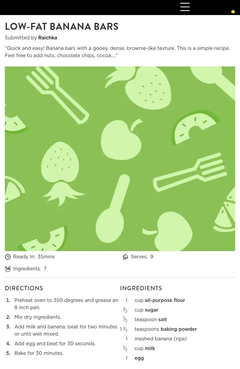The width and height of the screenshot is (240, 369).
Task: Select the salt ingredient link
Action: click(162, 320)
